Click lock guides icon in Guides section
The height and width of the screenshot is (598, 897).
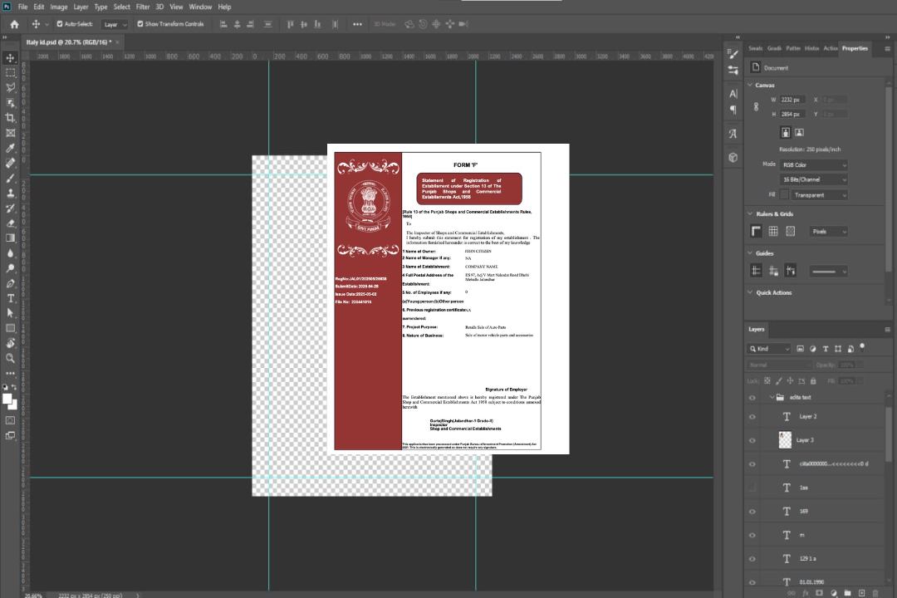(x=773, y=272)
